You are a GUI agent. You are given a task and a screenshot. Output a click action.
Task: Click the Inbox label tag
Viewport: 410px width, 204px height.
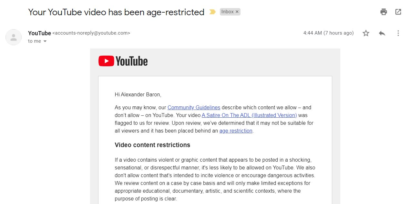click(227, 12)
